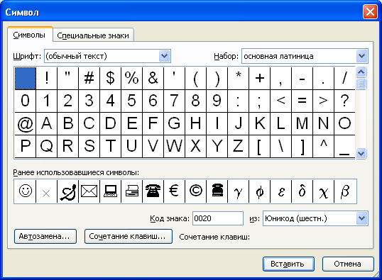The image size is (382, 280).
Task: Choose the printer symbol in recent symbols
Action: pos(131,191)
